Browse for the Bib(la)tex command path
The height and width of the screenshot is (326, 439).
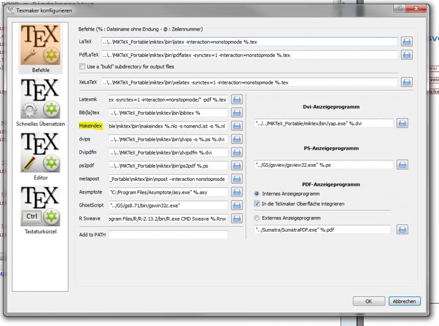pos(237,113)
